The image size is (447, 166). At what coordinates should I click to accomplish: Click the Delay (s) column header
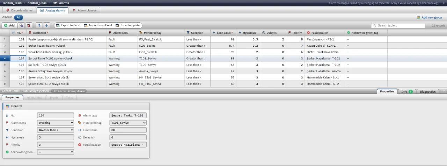(273, 33)
